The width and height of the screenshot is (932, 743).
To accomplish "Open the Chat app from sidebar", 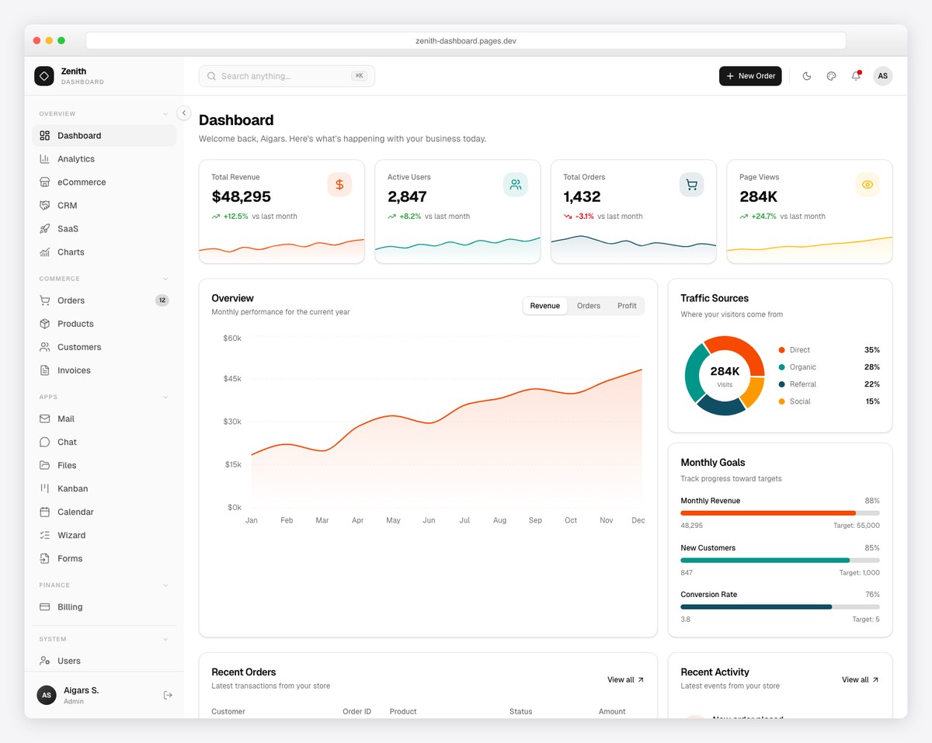I will (66, 442).
